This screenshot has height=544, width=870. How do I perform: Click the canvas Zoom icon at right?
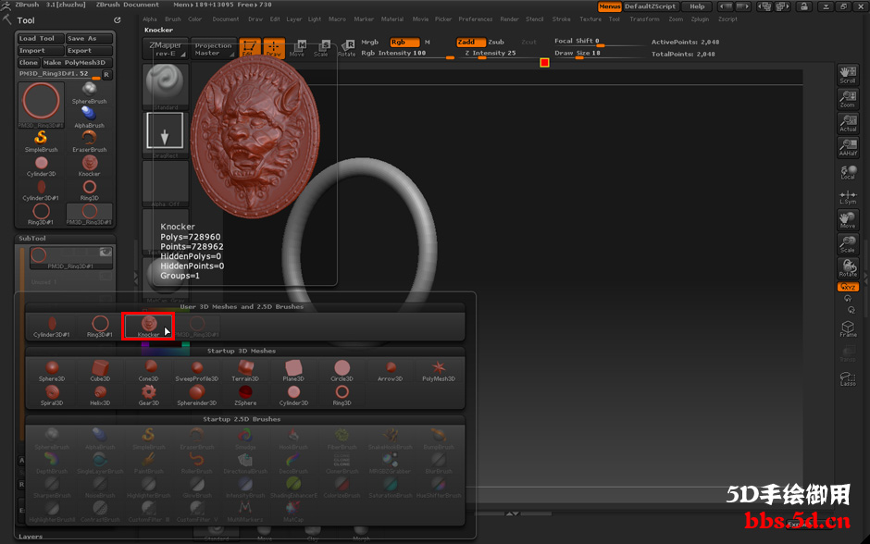pos(848,99)
